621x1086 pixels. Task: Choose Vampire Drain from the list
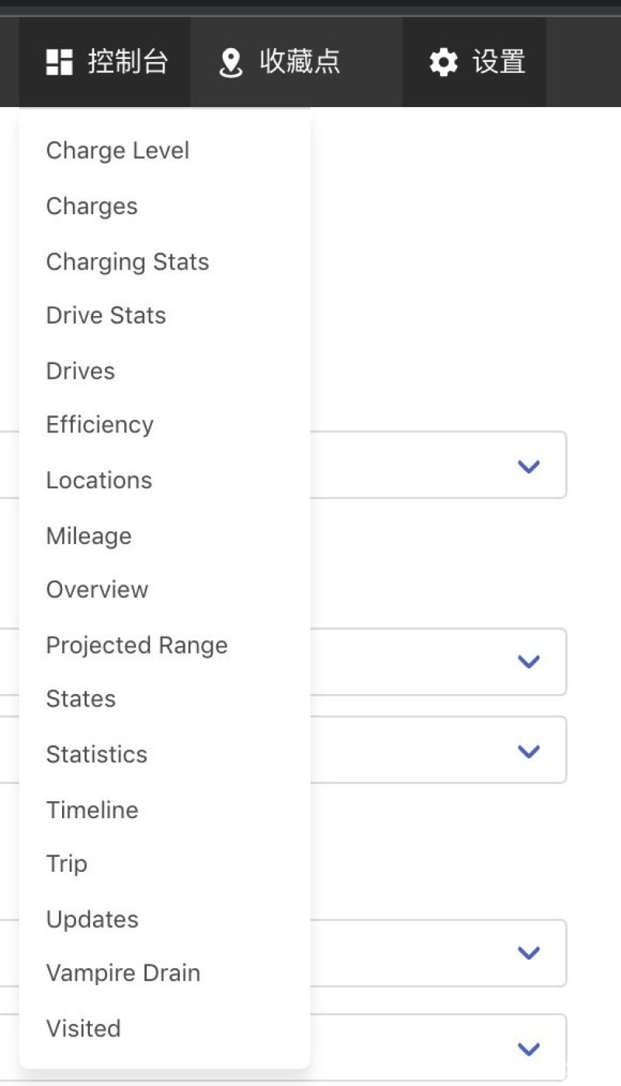point(123,973)
